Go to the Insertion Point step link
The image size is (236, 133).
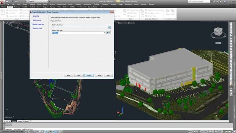(x=37, y=28)
